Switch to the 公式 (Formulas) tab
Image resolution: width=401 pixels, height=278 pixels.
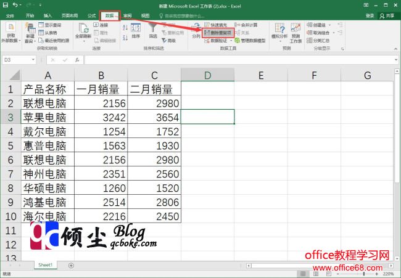tap(91, 16)
